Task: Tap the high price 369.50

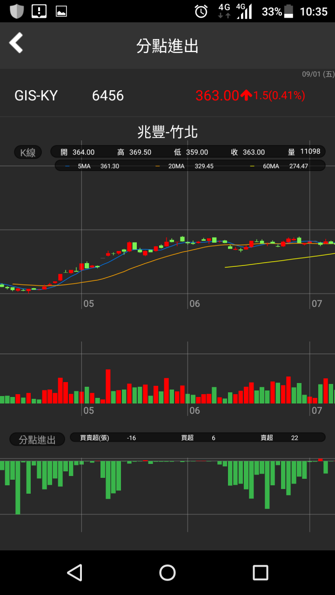Action: click(140, 152)
